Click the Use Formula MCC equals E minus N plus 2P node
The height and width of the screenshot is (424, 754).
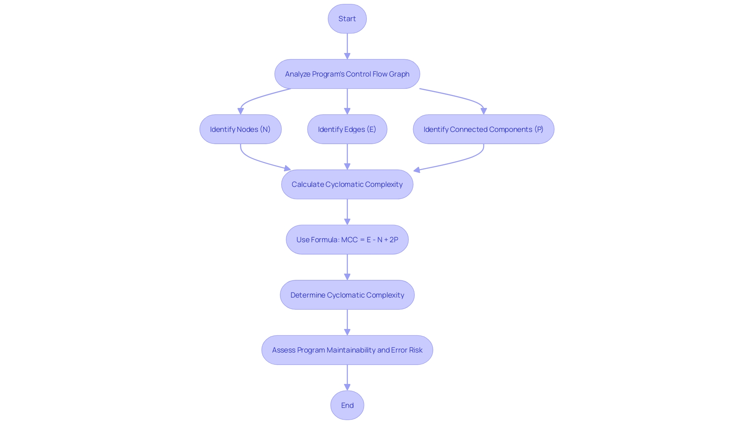click(x=347, y=239)
